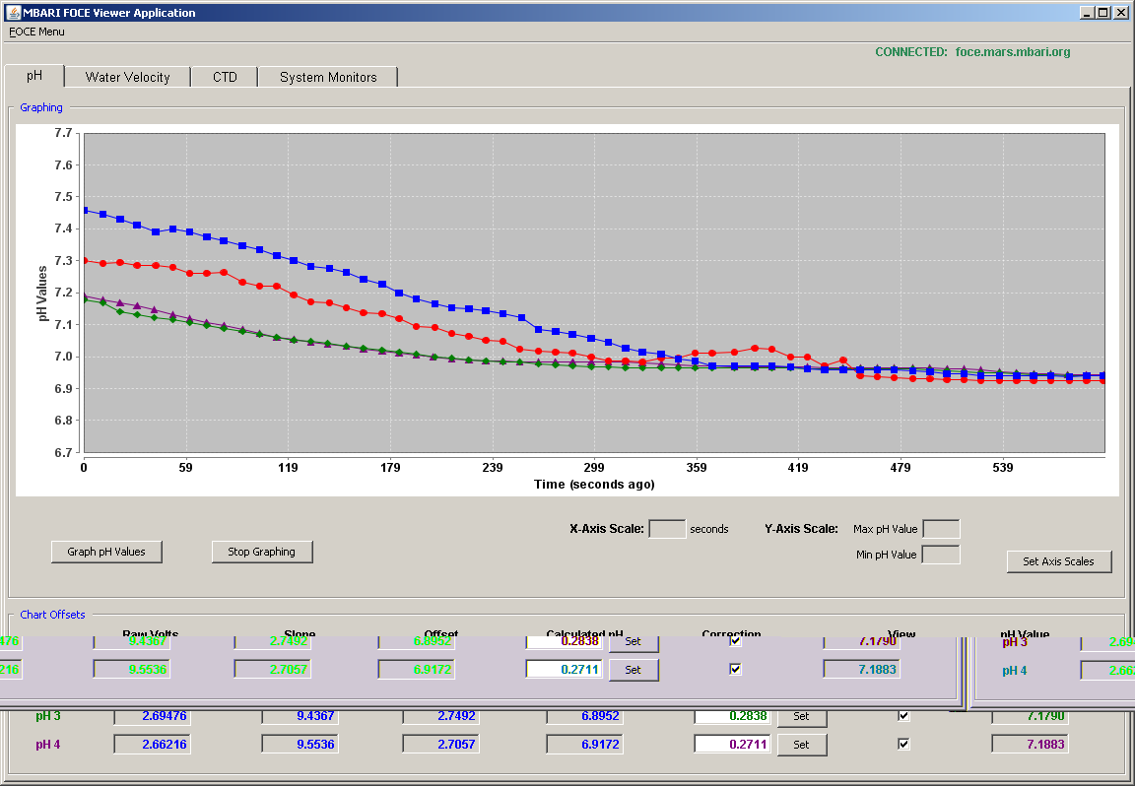Viewport: 1135px width, 786px height.
Task: Open the FOCE Menu
Action: pos(36,32)
